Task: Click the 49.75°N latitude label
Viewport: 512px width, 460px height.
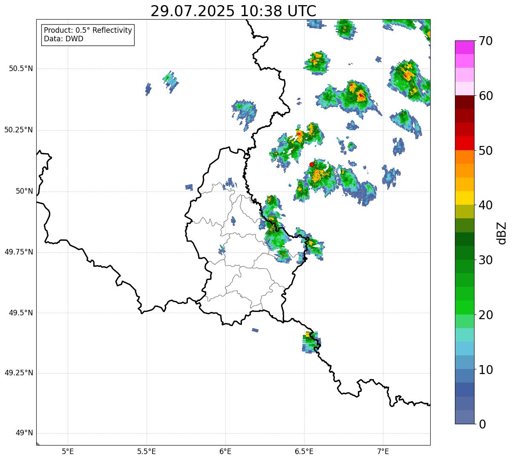Action: [19, 252]
